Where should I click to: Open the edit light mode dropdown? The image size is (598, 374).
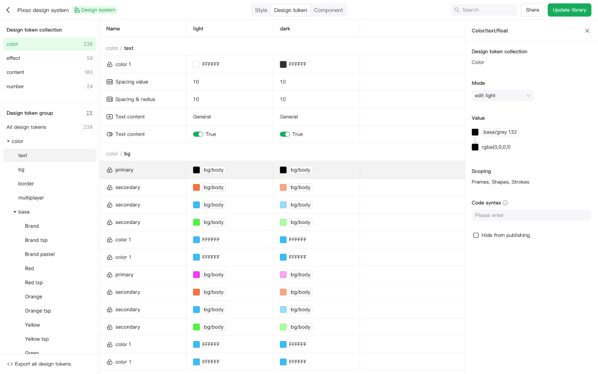[503, 96]
